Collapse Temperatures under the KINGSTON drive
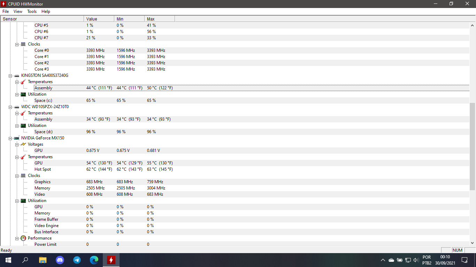476x267 pixels. (17, 82)
